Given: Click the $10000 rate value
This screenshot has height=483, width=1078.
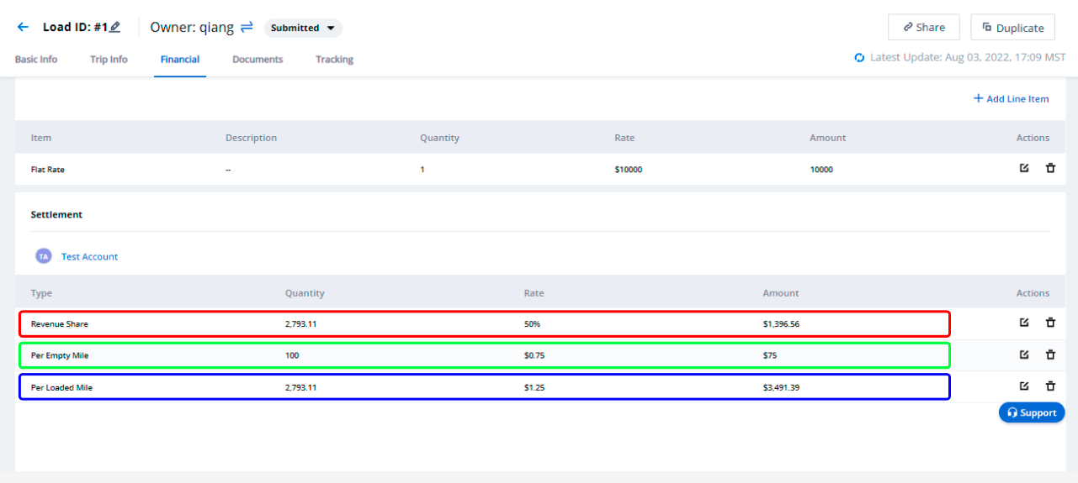Looking at the screenshot, I should coord(629,170).
